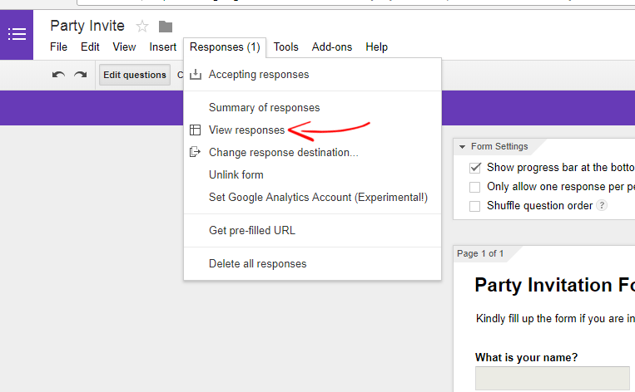Open the Responses (1) menu
The width and height of the screenshot is (635, 392).
225,47
